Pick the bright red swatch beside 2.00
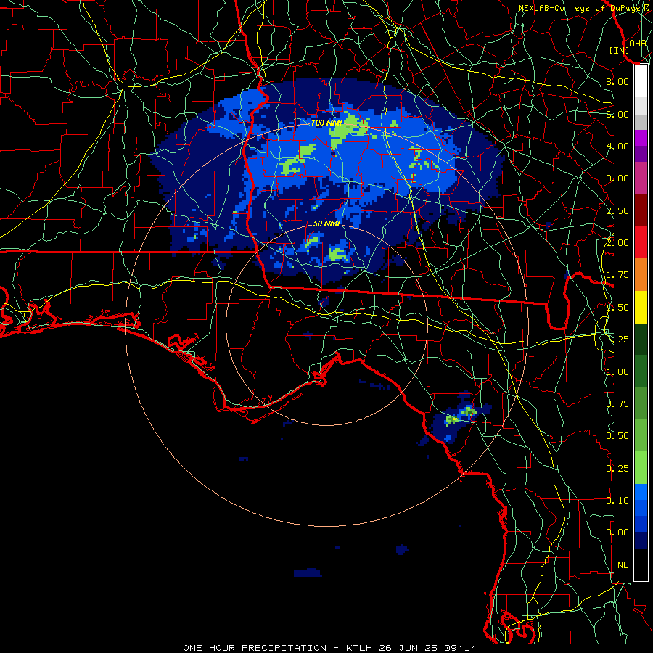Screen dimensions: 653x653 click(641, 242)
